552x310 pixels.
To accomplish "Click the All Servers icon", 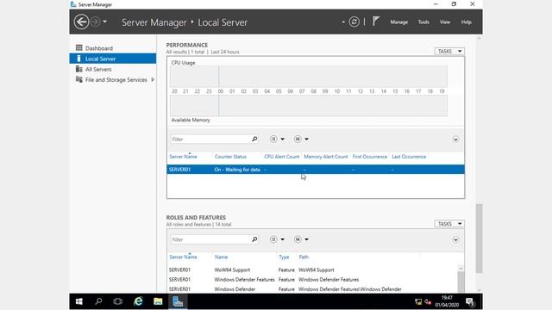I will pyautogui.click(x=78, y=69).
